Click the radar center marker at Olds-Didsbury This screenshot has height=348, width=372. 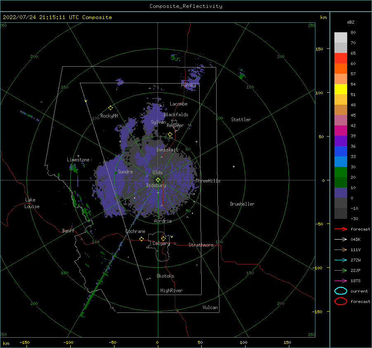coord(158,180)
